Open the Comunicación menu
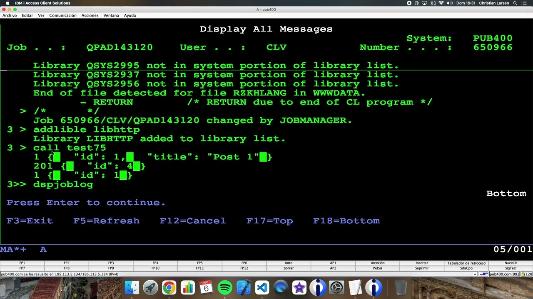 coord(63,15)
